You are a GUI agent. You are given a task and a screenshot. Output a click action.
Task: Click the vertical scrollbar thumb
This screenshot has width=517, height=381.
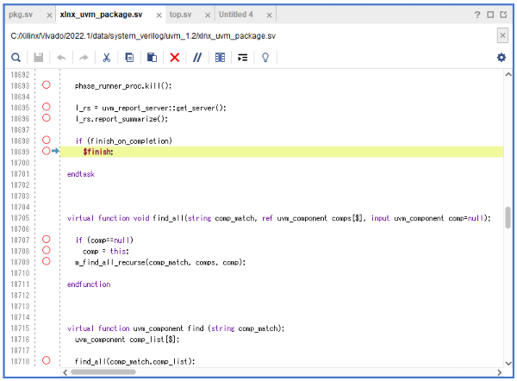point(508,217)
